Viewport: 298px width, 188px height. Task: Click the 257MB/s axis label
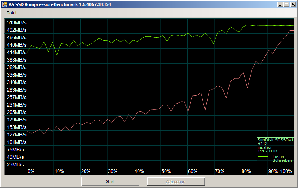pyautogui.click(x=16, y=97)
